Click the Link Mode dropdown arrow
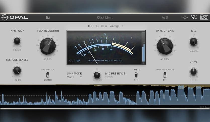Screen dimensions: 210x122 81,77
